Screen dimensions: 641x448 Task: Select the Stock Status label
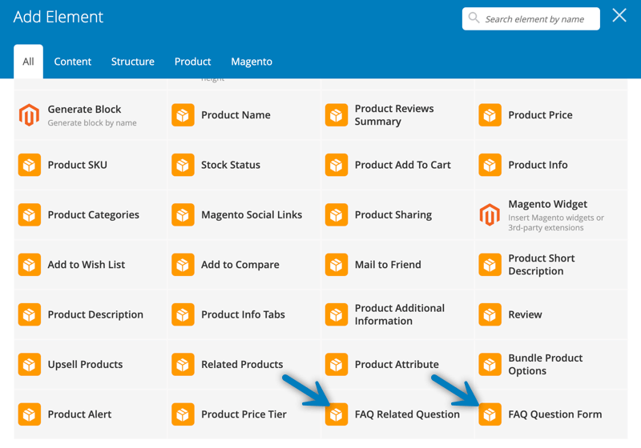[x=231, y=165]
